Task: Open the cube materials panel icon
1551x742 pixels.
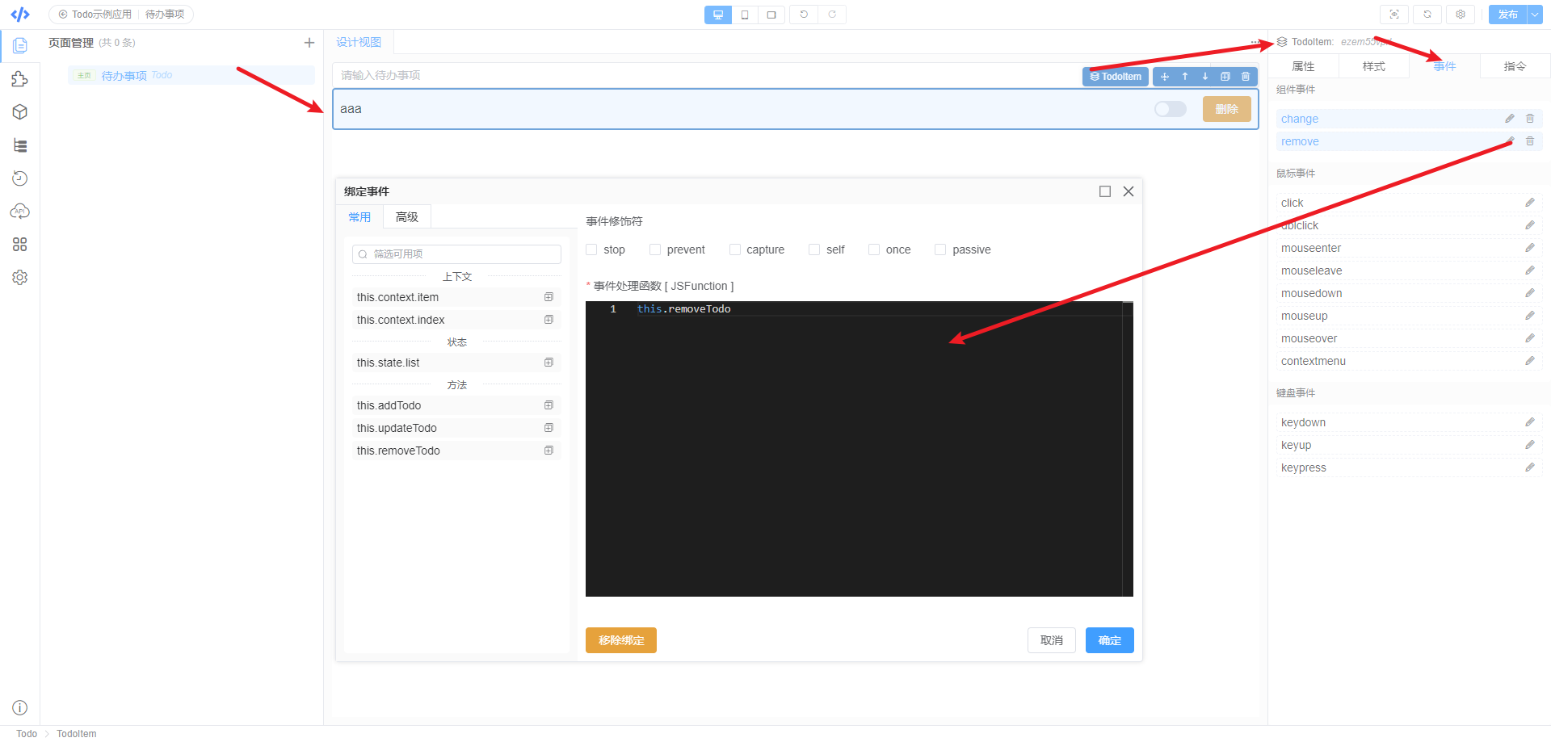Action: [20, 112]
